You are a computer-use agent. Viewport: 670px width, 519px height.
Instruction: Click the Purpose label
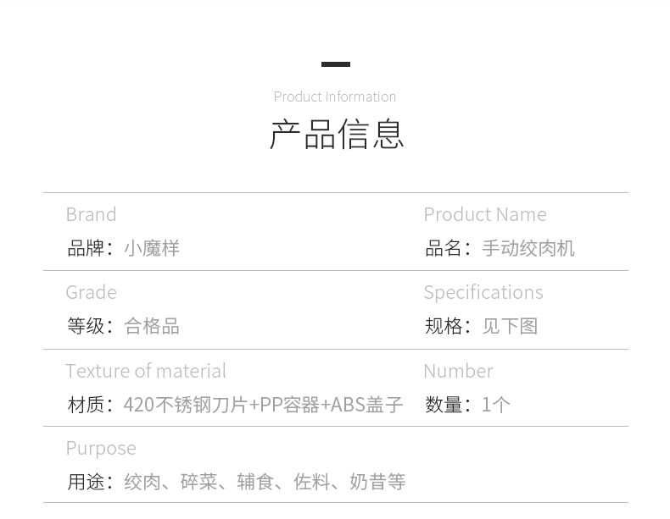(101, 449)
